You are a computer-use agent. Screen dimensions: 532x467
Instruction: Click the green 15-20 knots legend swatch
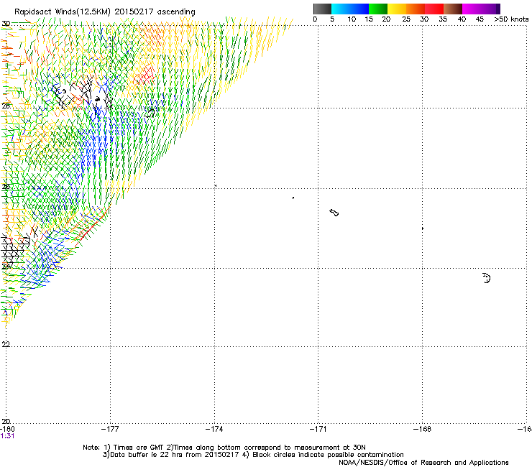pos(378,9)
